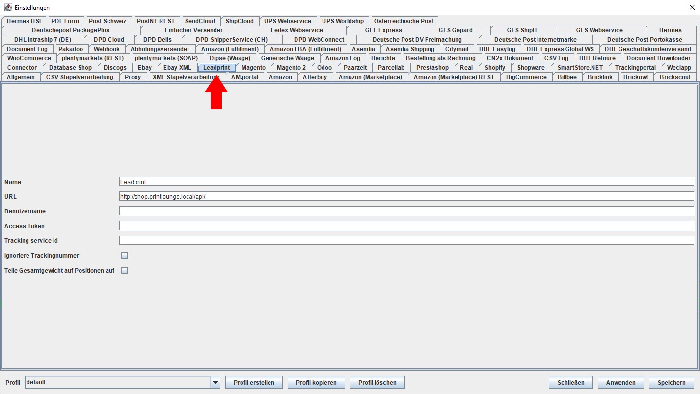Image resolution: width=700 pixels, height=394 pixels.
Task: Switch to the Allgemein tab
Action: (21, 77)
